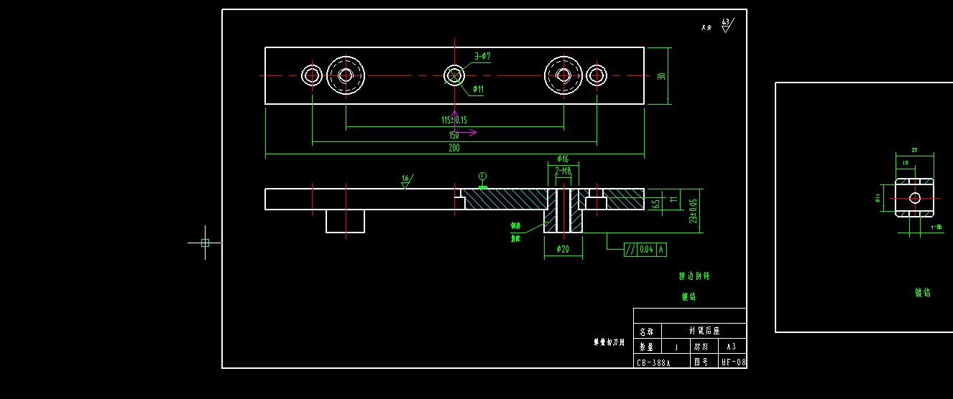Select the parallelism symbol in tolerance frame
Viewport: 953px width, 399px height.
pyautogui.click(x=630, y=250)
